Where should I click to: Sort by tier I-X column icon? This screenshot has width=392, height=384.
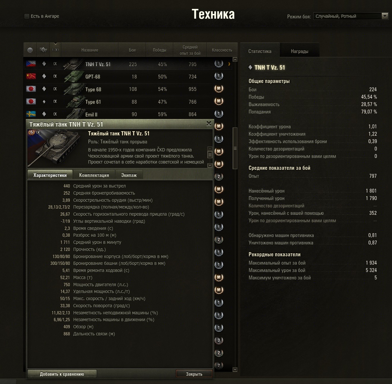[x=55, y=50]
